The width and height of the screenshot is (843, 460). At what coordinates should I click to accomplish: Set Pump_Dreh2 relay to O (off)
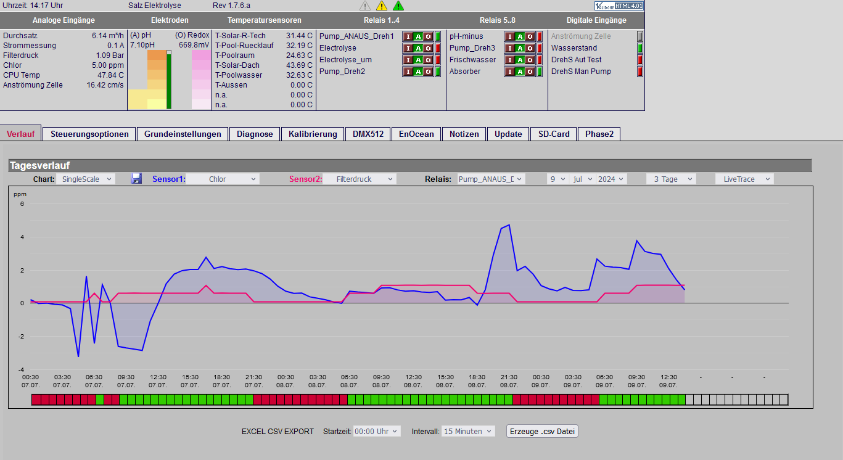coord(428,72)
